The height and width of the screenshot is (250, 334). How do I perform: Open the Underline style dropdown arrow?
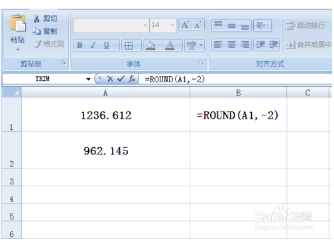pyautogui.click(x=116, y=45)
